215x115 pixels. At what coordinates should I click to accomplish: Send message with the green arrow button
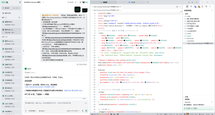coord(86,111)
